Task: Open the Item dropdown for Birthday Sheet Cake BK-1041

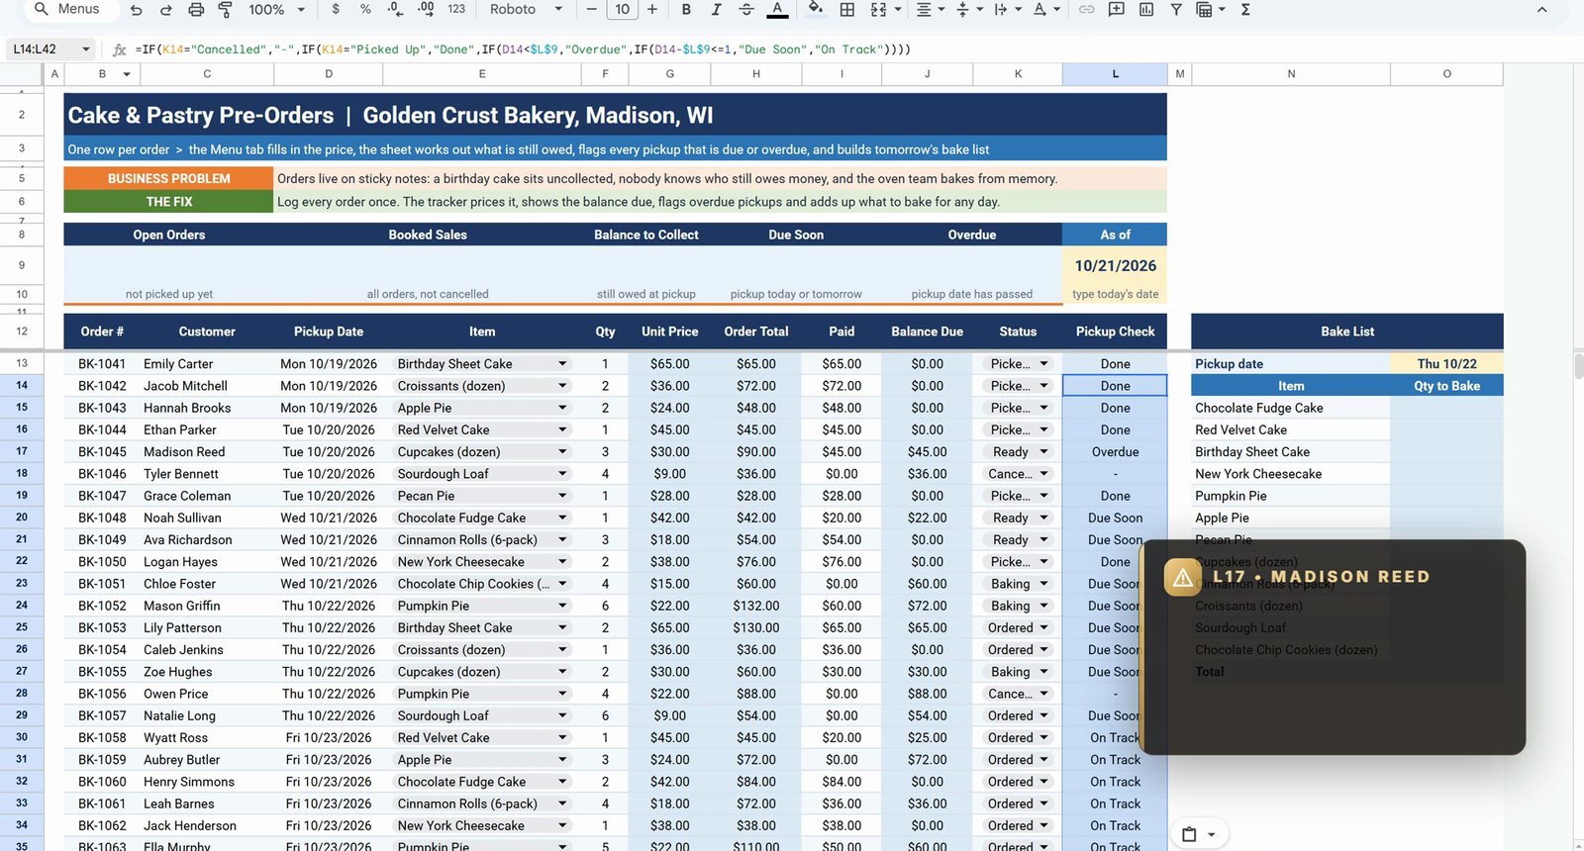Action: click(562, 364)
